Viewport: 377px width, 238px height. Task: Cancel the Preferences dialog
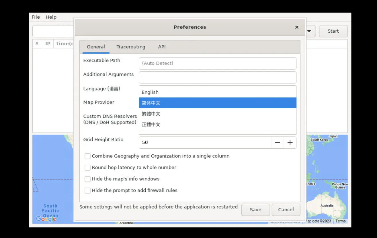point(286,210)
